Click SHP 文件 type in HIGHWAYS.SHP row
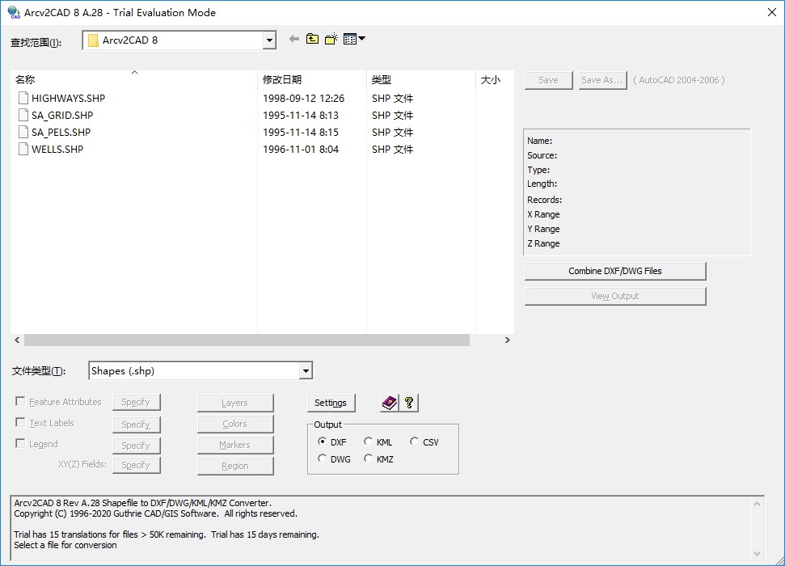This screenshot has height=566, width=785. (393, 98)
